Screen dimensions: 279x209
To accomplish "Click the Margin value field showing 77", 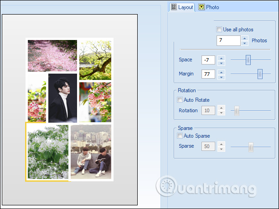I will (208, 74).
